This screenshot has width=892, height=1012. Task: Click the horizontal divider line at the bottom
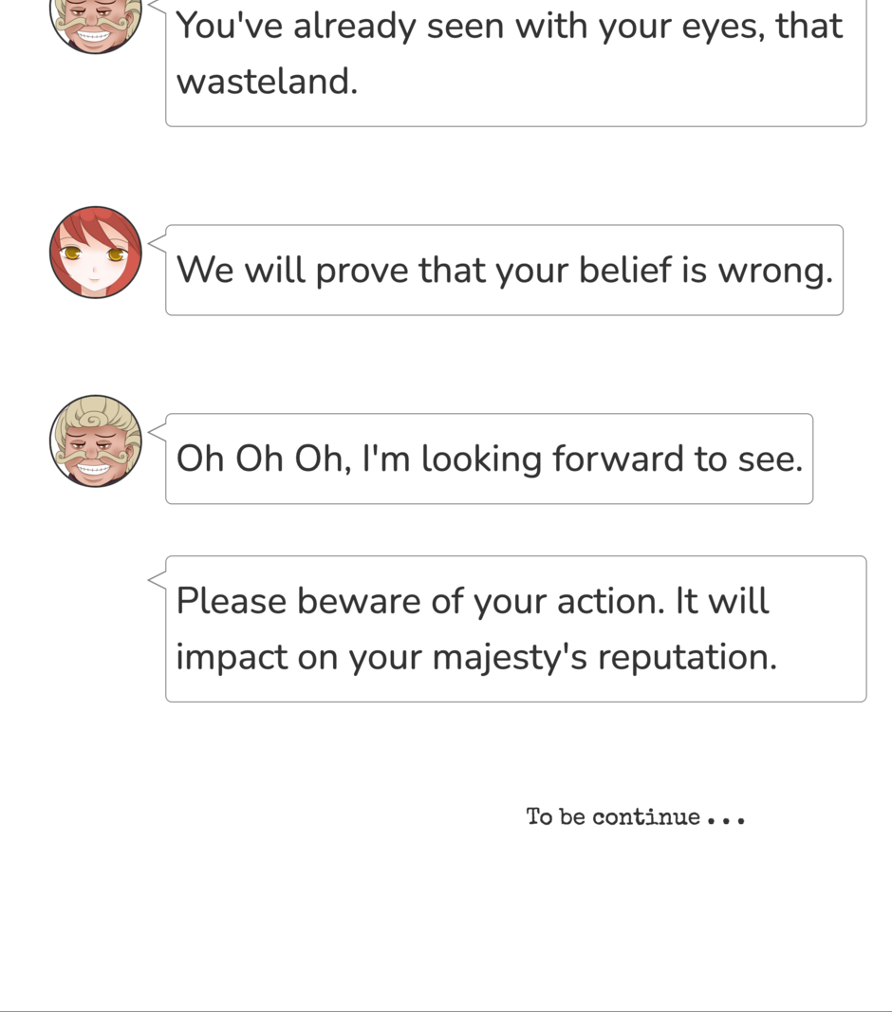coord(446,1010)
